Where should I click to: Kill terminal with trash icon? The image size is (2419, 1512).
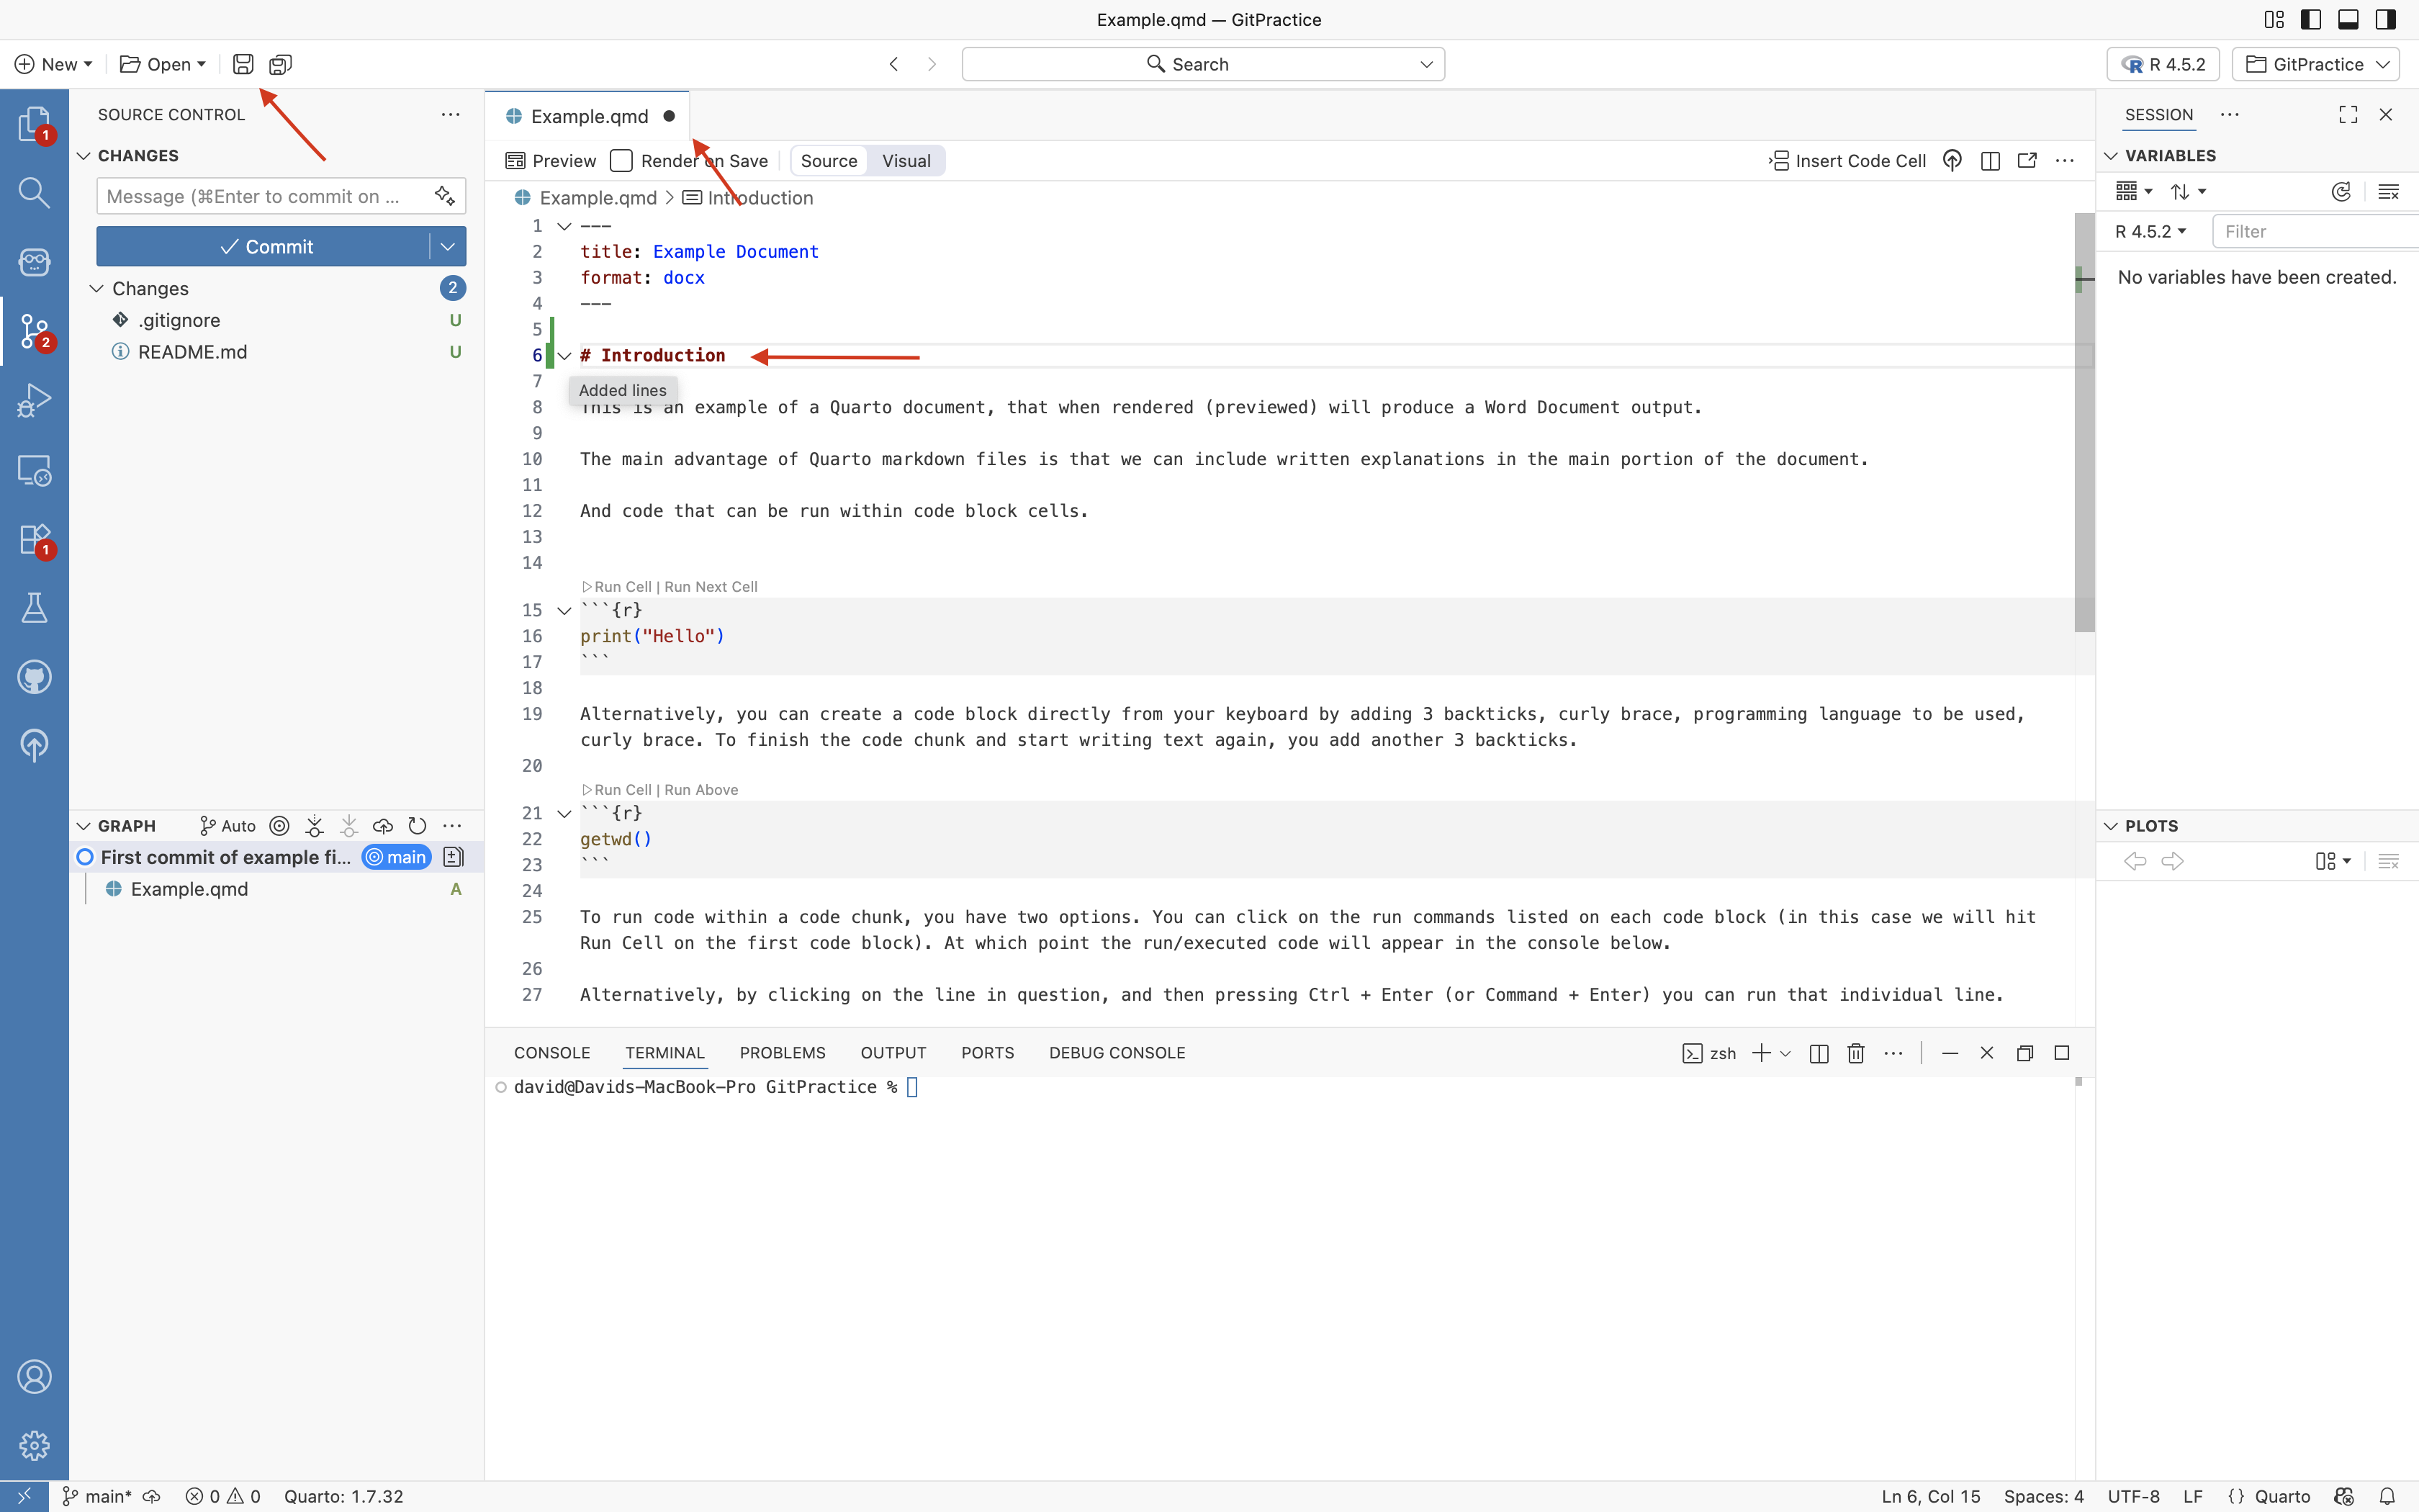point(1856,1053)
